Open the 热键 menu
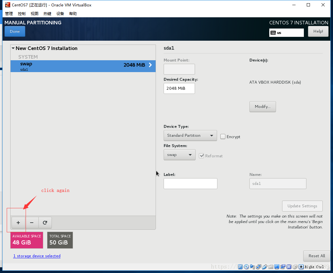 [47, 13]
